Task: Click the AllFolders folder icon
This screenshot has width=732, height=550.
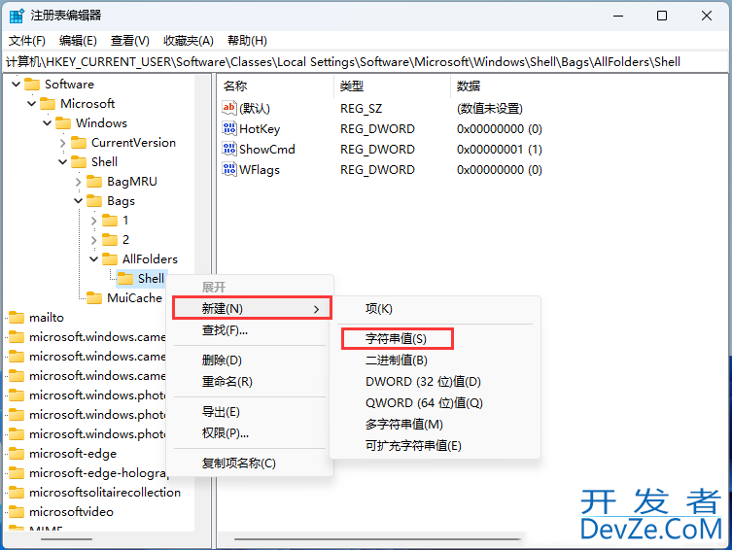Action: click(x=110, y=259)
